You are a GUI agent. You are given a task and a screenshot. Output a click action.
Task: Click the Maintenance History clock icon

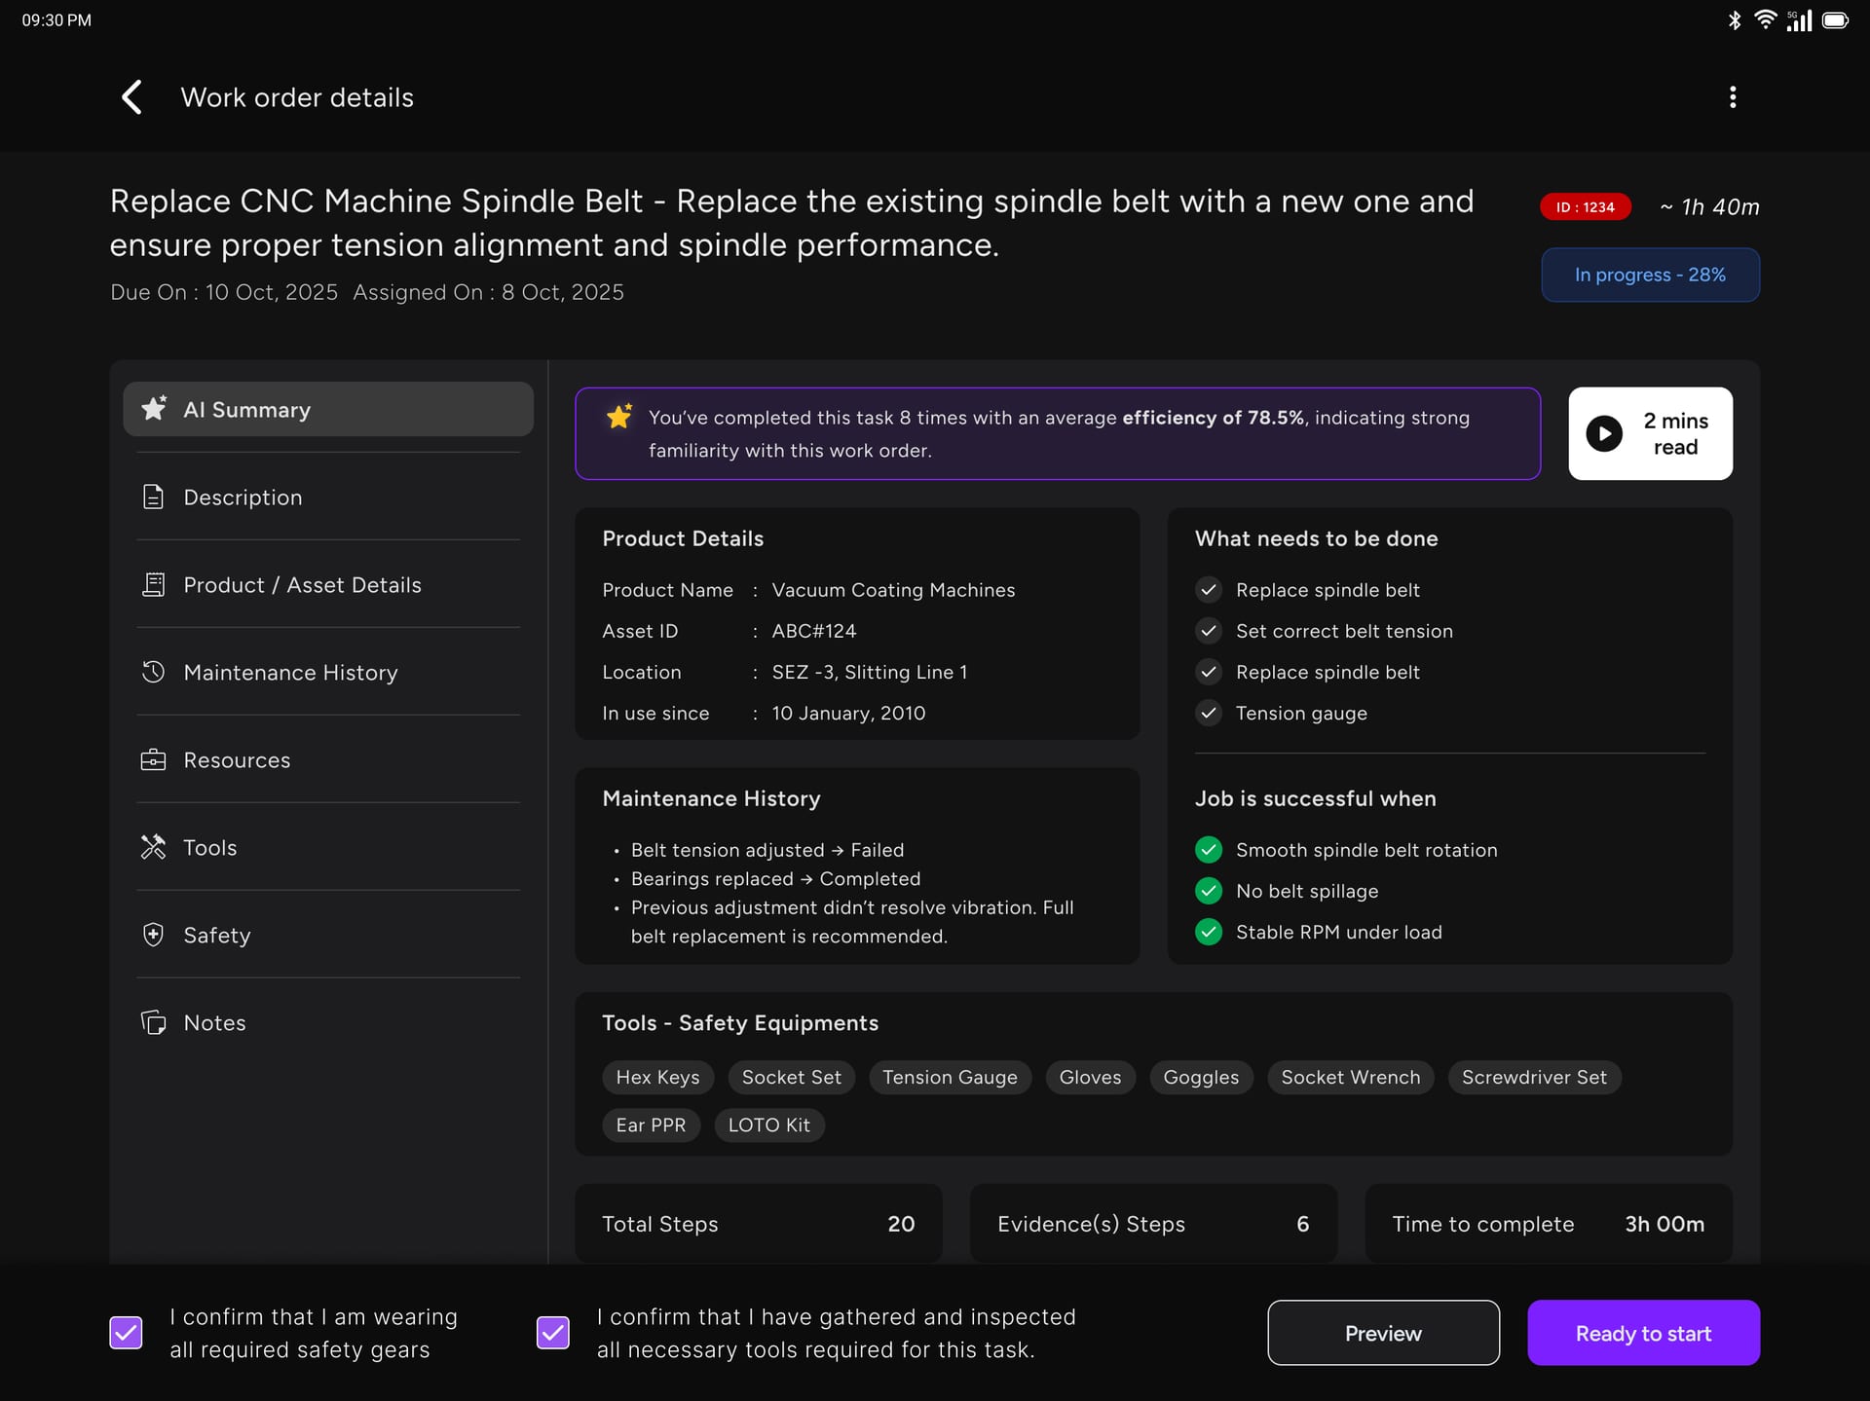pos(153,672)
